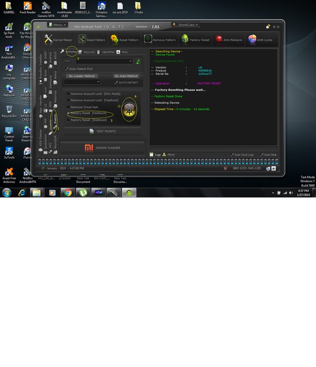Viewport: 316px width, 367px height.
Task: Click the Chrome icon in the taskbar
Action: click(x=68, y=193)
